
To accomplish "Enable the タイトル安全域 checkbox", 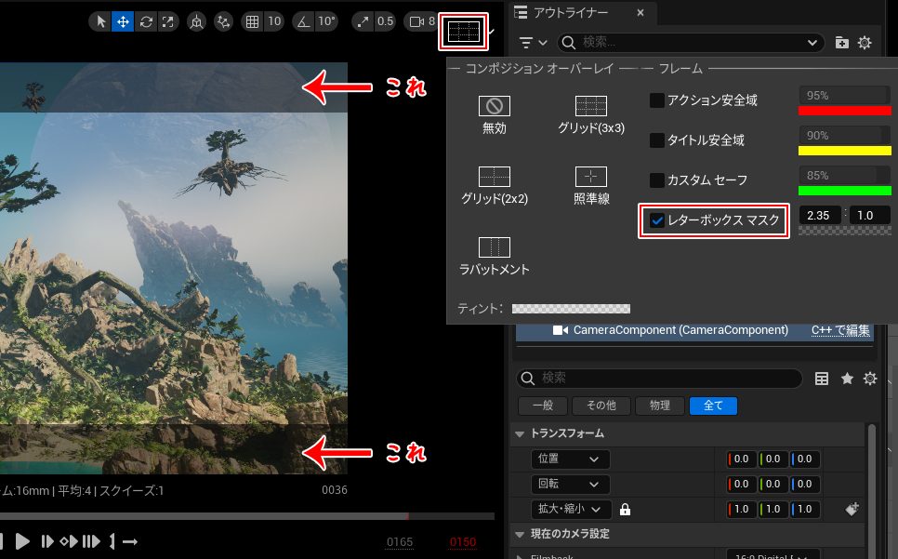I will (657, 140).
